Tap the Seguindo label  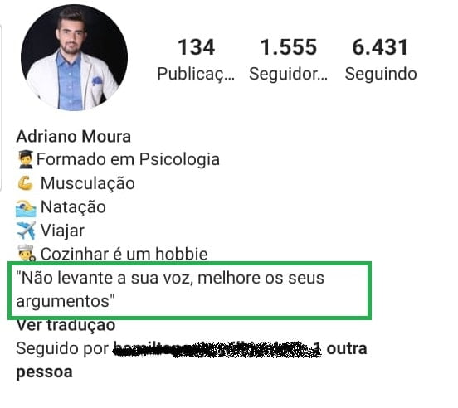coord(381,74)
